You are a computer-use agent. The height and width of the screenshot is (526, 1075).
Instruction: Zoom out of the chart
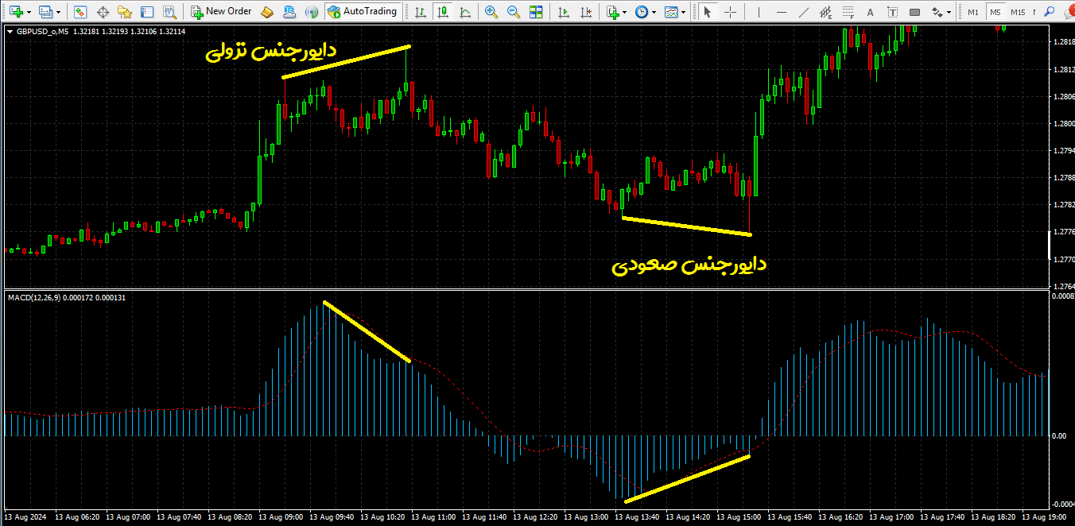coord(514,12)
